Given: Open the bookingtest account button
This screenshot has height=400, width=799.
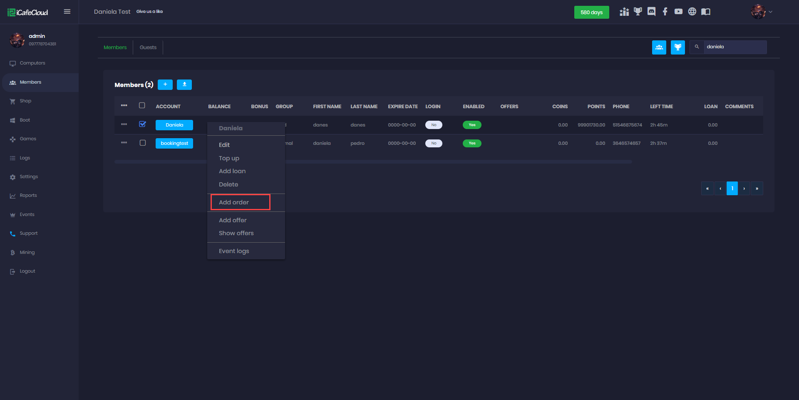Looking at the screenshot, I should coord(174,143).
